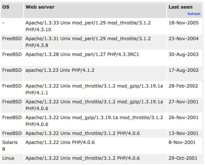Select the 30-Aug-2003 date cell
Image resolution: width=205 pixels, height=165 pixels.
[184, 55]
